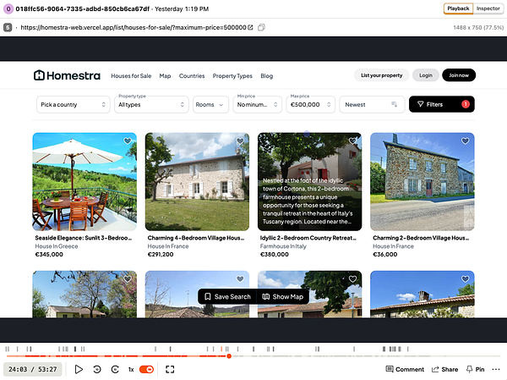Open Seaside Elegance listing photo
507x380 pixels.
tap(84, 182)
